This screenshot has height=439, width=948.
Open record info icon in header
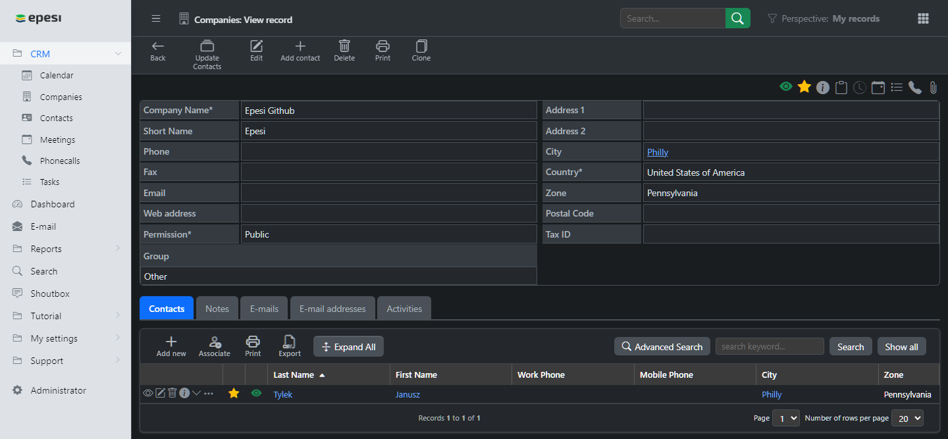point(822,88)
